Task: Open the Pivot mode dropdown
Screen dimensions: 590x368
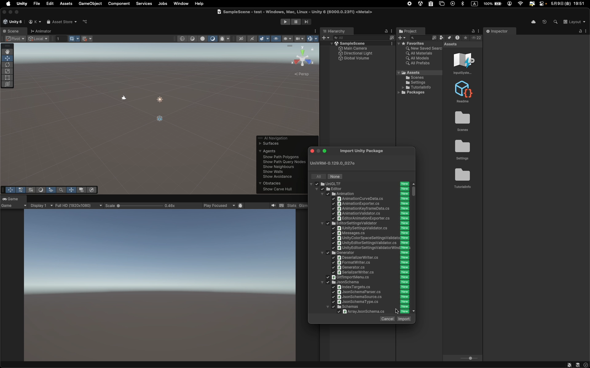Action: click(x=15, y=39)
